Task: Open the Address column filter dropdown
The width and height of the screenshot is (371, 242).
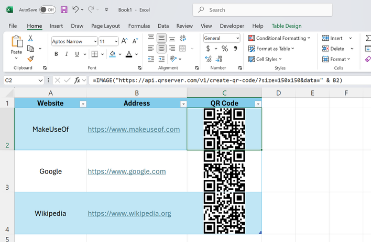Action: [x=183, y=104]
